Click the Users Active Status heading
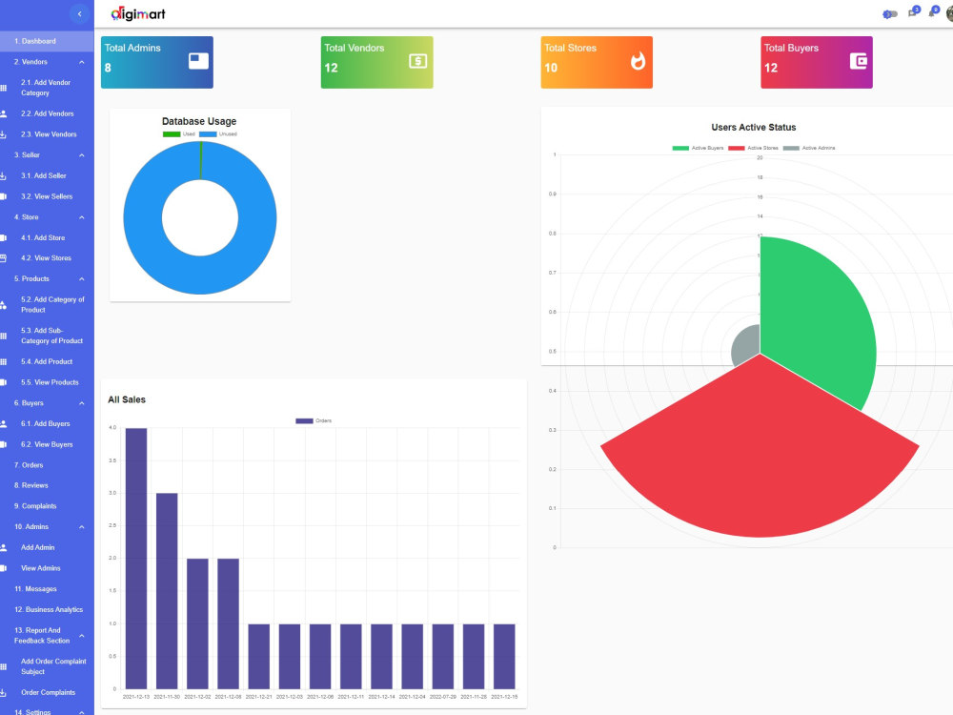 click(x=754, y=127)
